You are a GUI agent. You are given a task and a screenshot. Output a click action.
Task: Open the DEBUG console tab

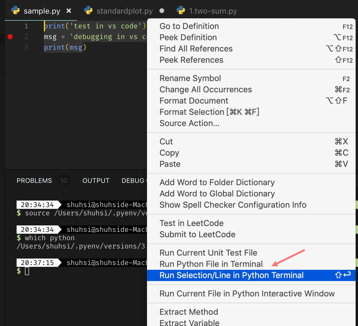(133, 180)
